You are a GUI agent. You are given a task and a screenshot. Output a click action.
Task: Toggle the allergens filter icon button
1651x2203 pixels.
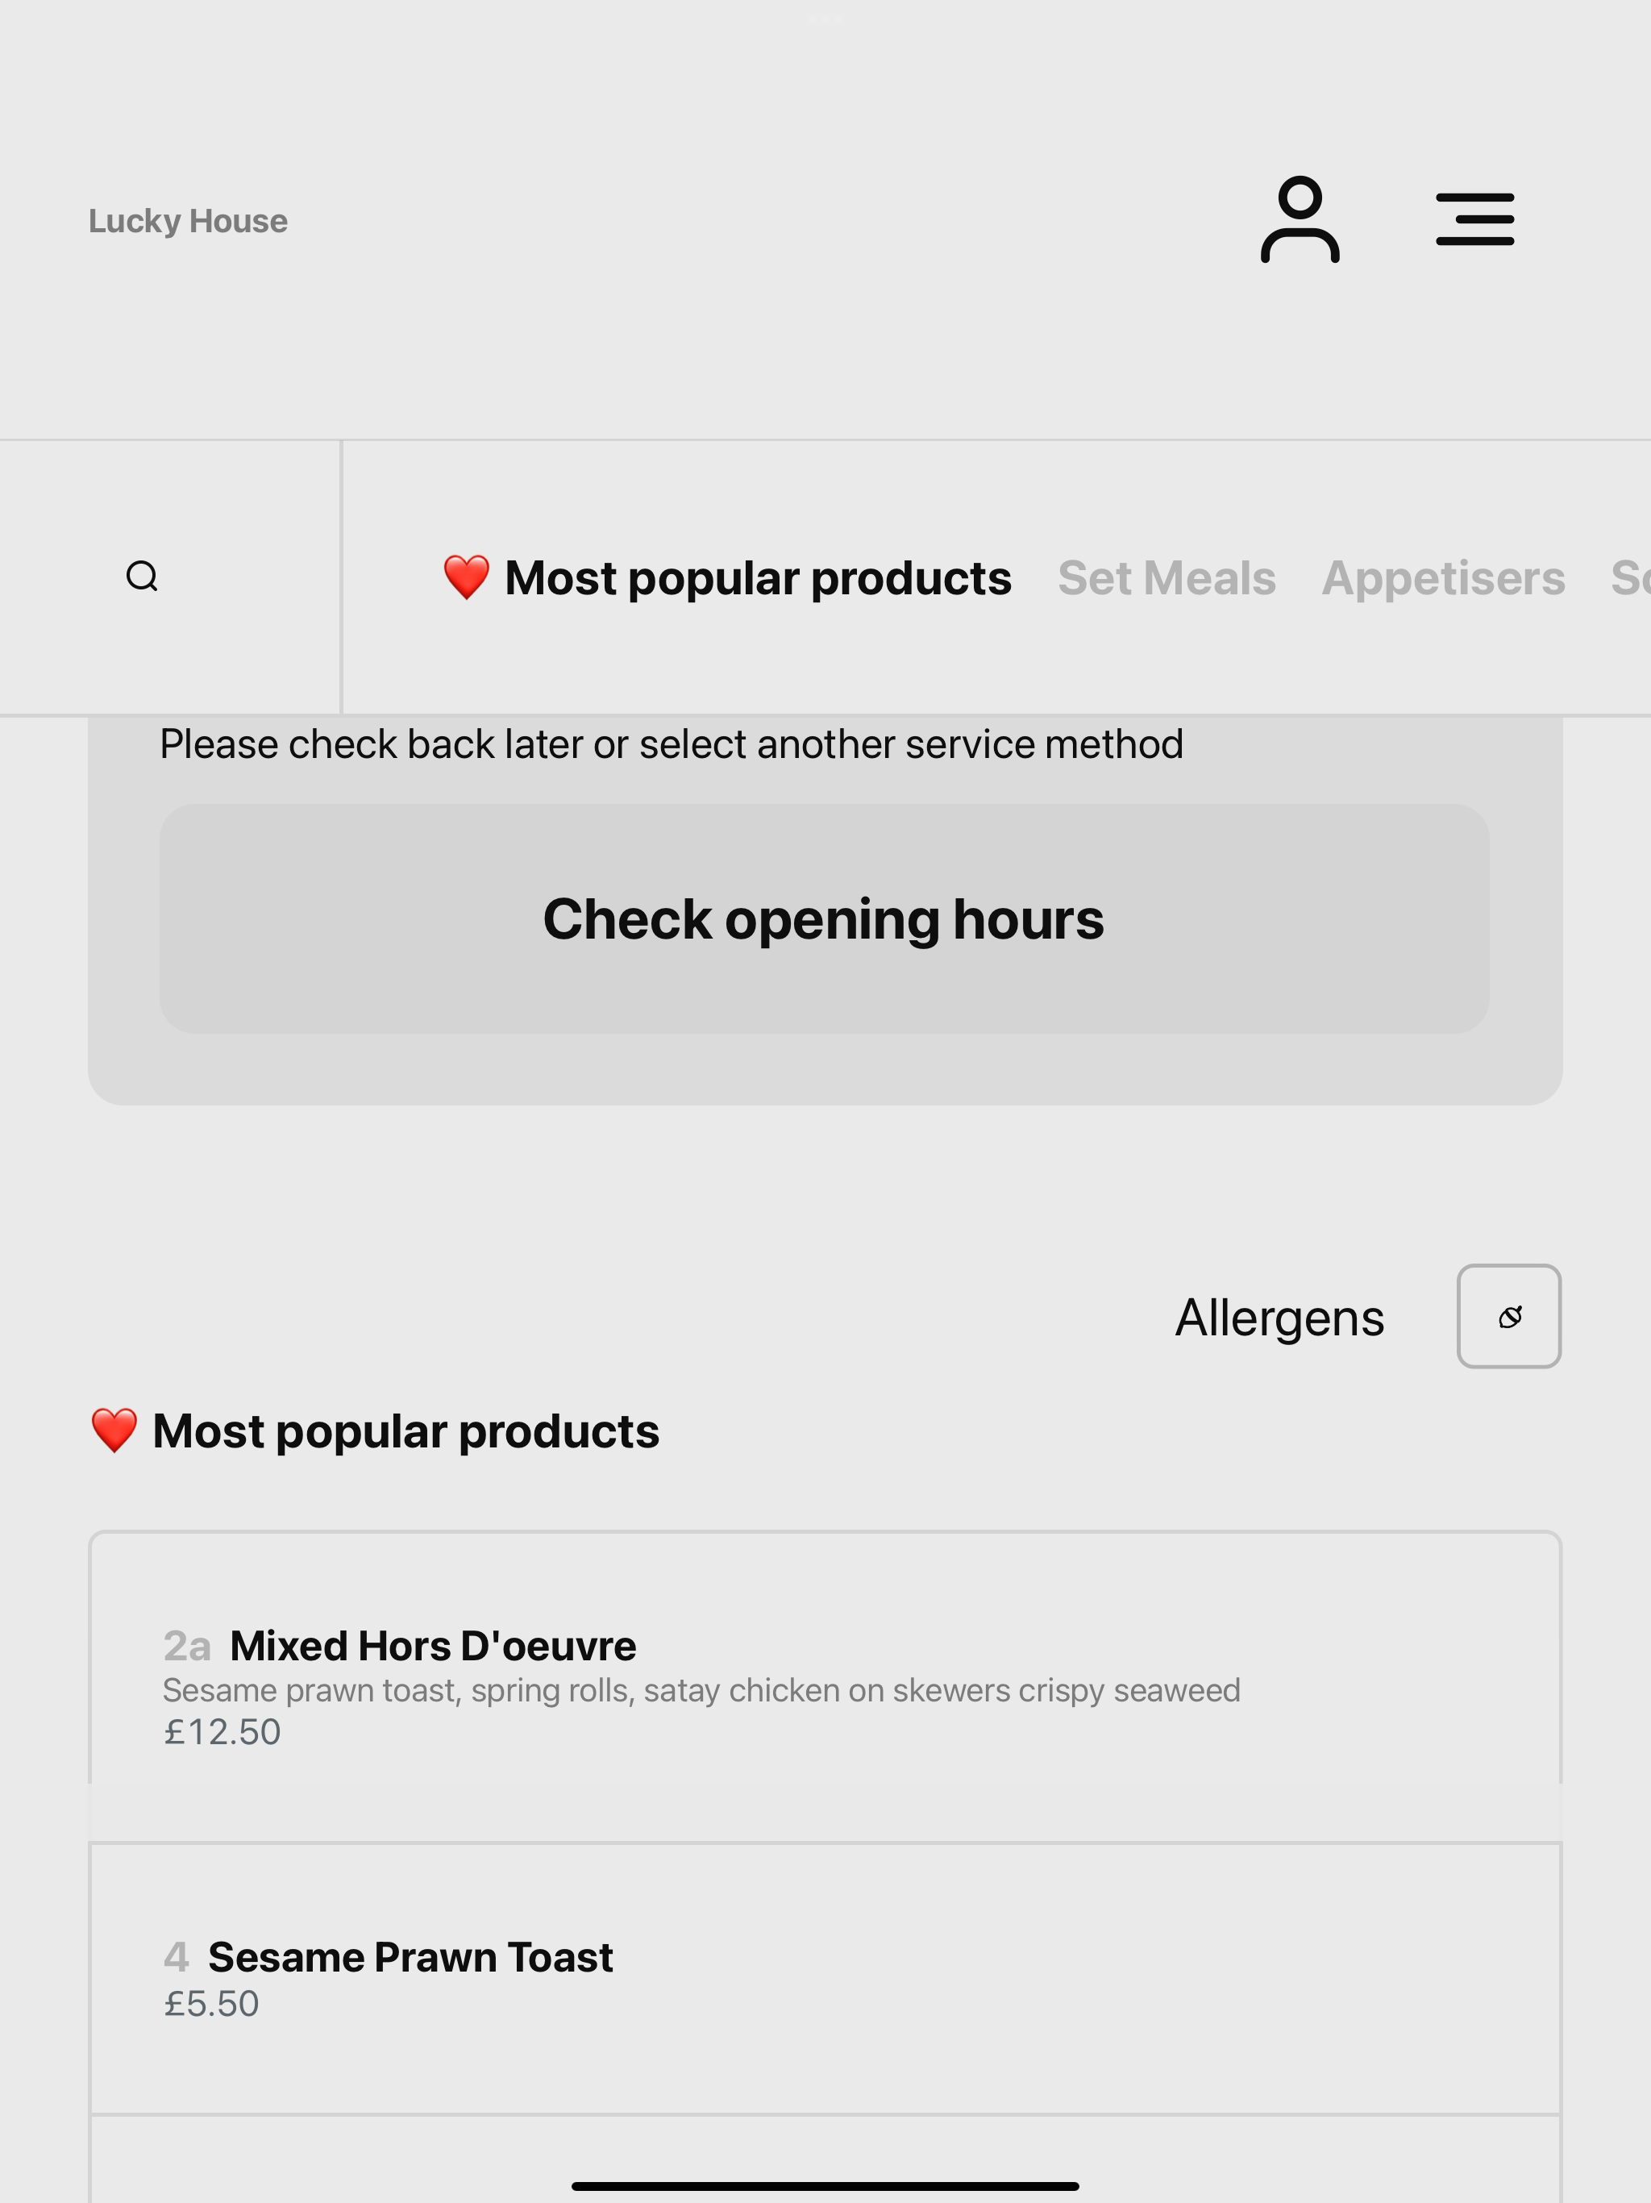click(x=1508, y=1317)
